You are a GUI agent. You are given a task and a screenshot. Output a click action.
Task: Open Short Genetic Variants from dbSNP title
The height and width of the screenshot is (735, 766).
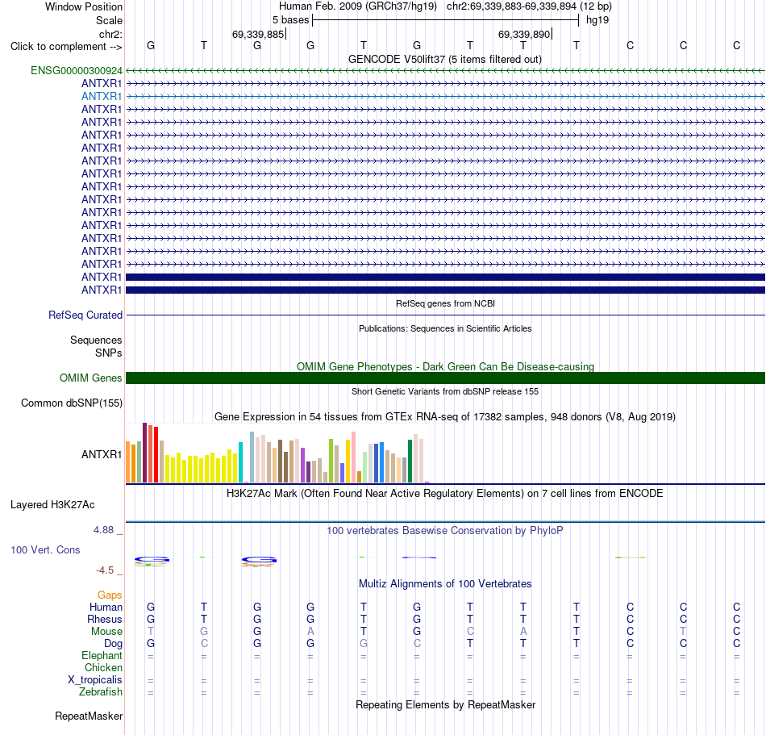[445, 391]
